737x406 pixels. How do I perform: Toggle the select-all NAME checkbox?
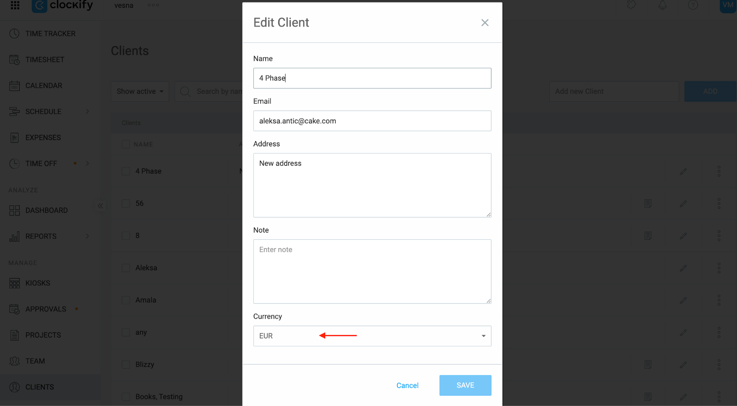click(126, 145)
